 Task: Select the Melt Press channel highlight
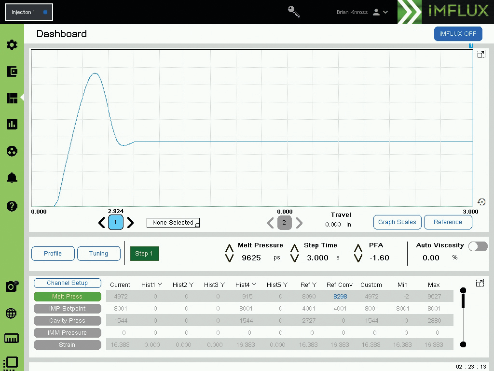tap(67, 296)
